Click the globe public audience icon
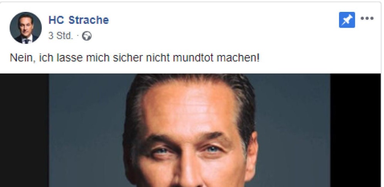Viewport: 384px width, 187px height. click(x=87, y=36)
